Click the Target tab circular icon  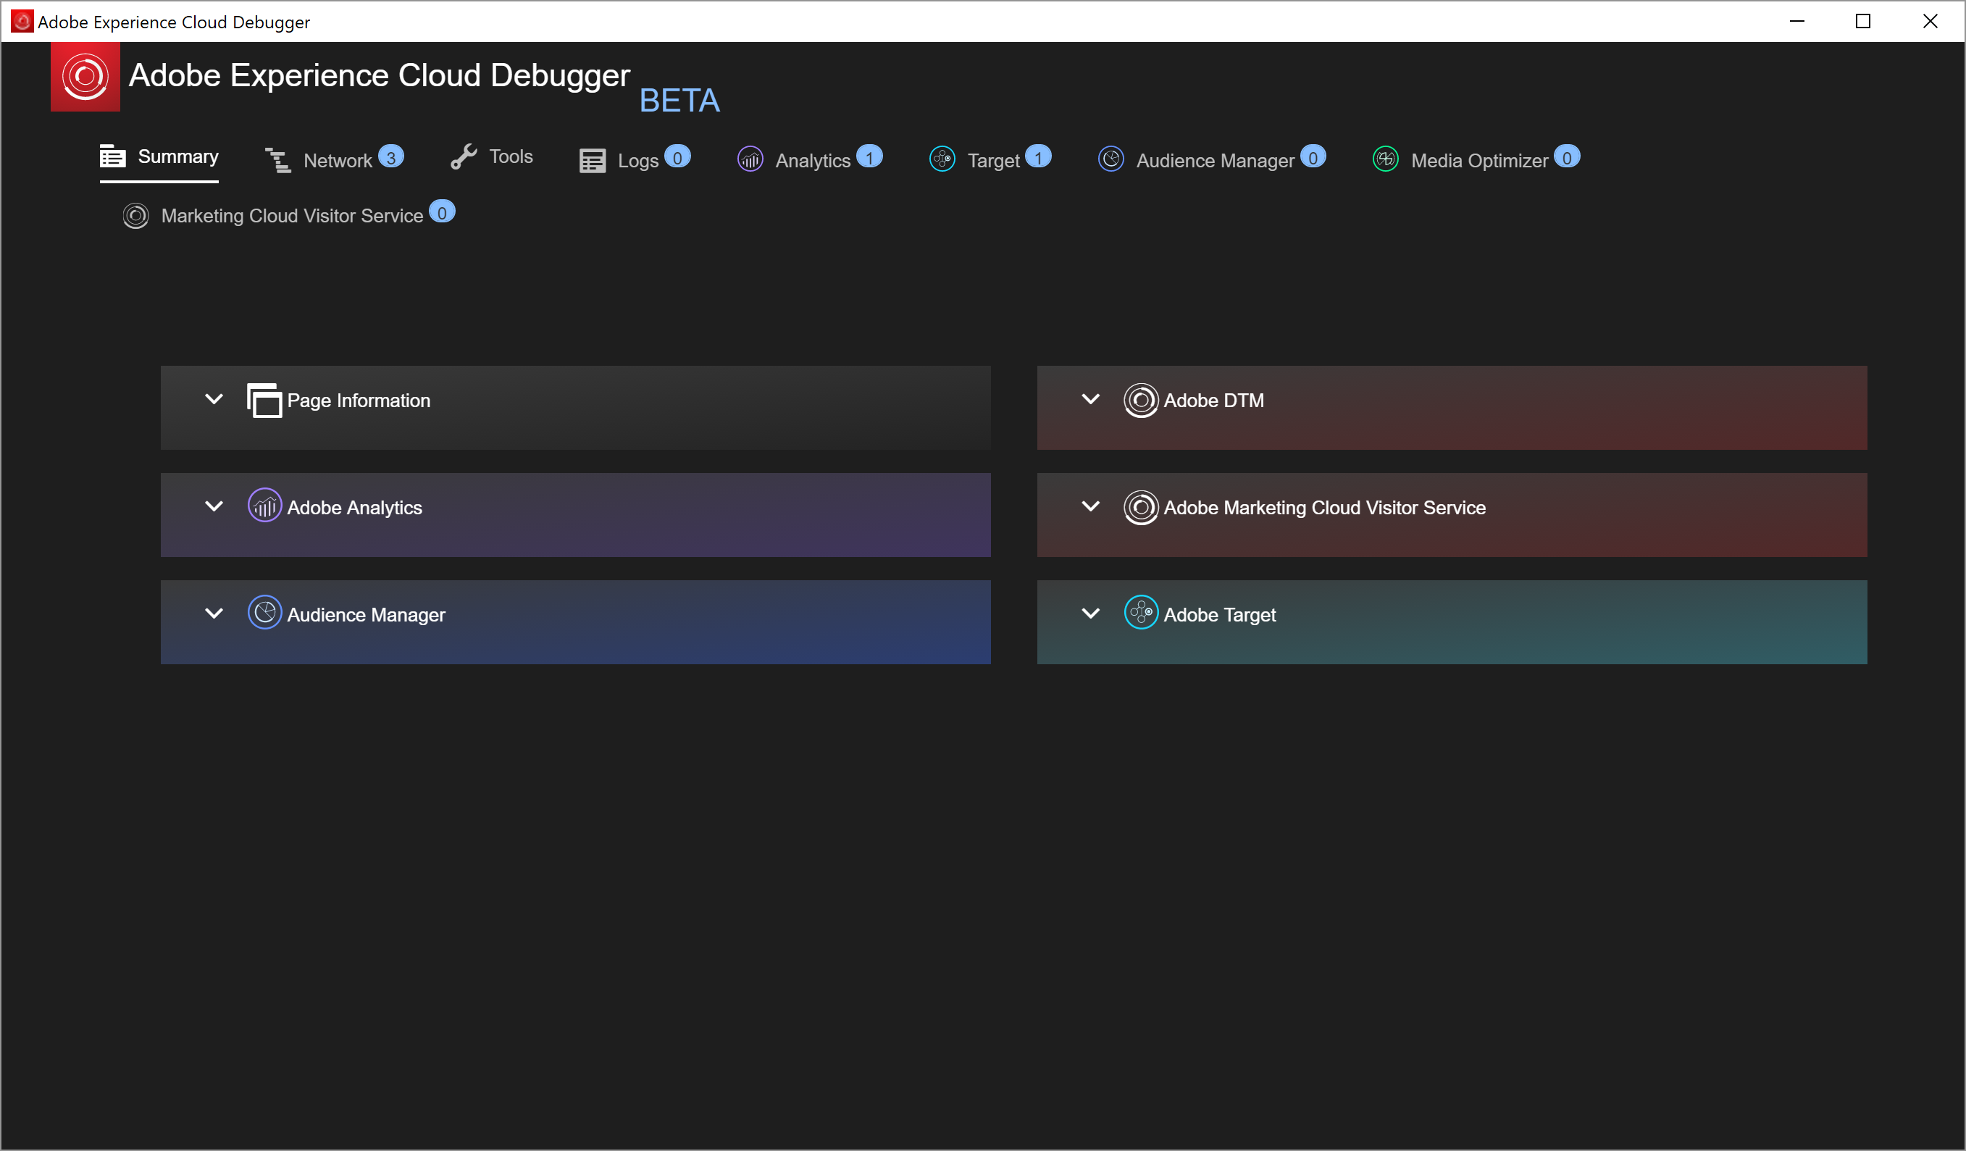click(x=942, y=160)
